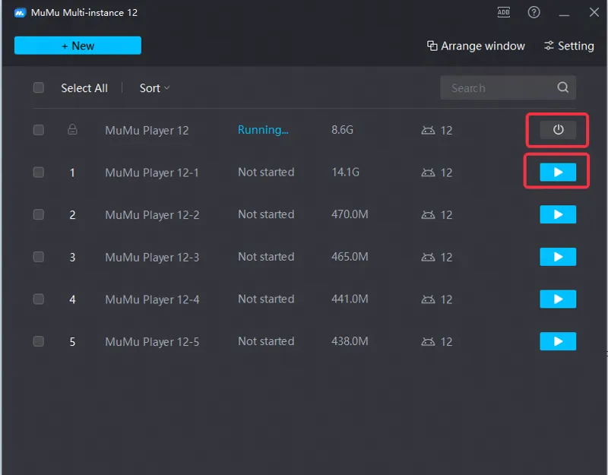Click the Running... status text
This screenshot has width=608, height=475.
point(263,130)
